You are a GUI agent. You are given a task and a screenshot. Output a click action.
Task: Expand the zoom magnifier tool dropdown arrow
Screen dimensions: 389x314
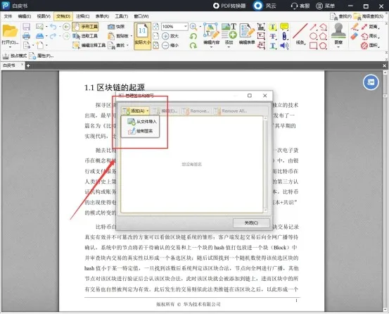tap(200, 27)
